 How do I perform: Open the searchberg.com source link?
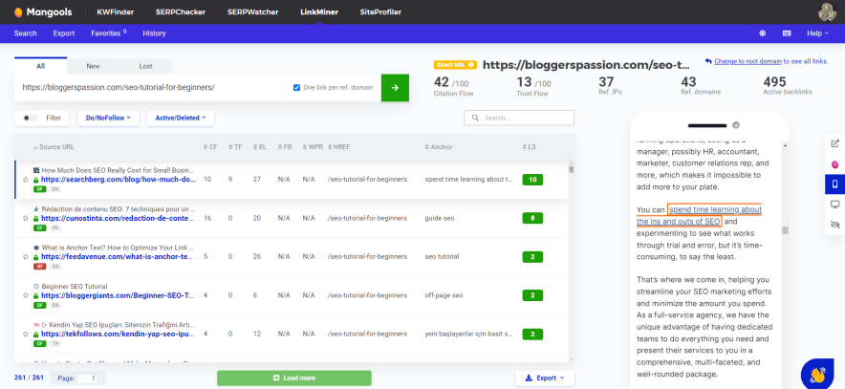[118, 180]
